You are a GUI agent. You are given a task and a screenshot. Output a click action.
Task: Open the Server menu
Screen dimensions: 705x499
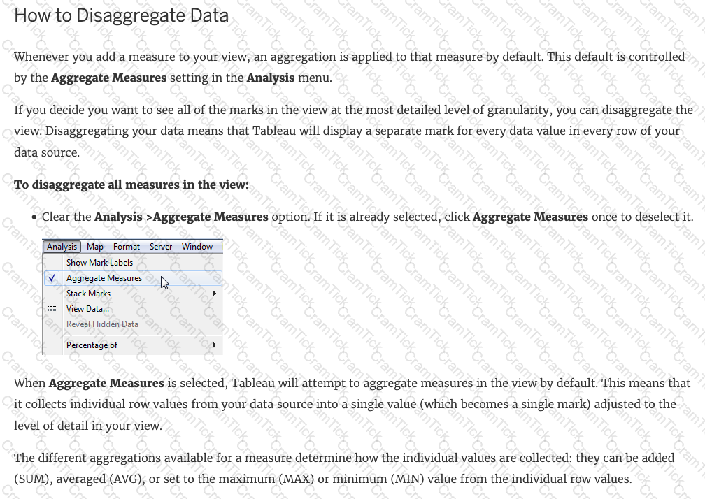[x=161, y=247]
